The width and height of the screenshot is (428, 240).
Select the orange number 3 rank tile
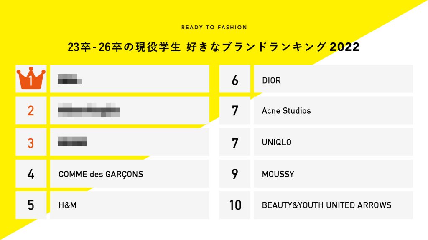click(31, 142)
